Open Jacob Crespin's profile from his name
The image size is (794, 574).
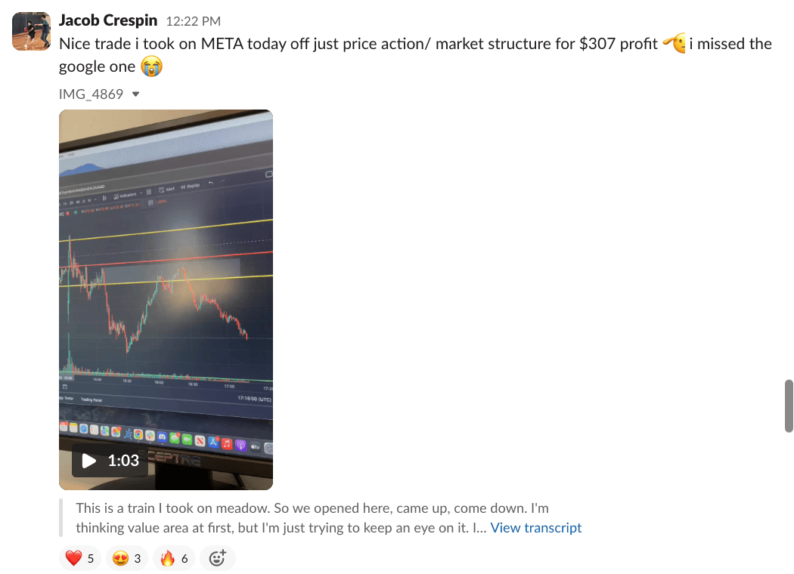tap(108, 20)
